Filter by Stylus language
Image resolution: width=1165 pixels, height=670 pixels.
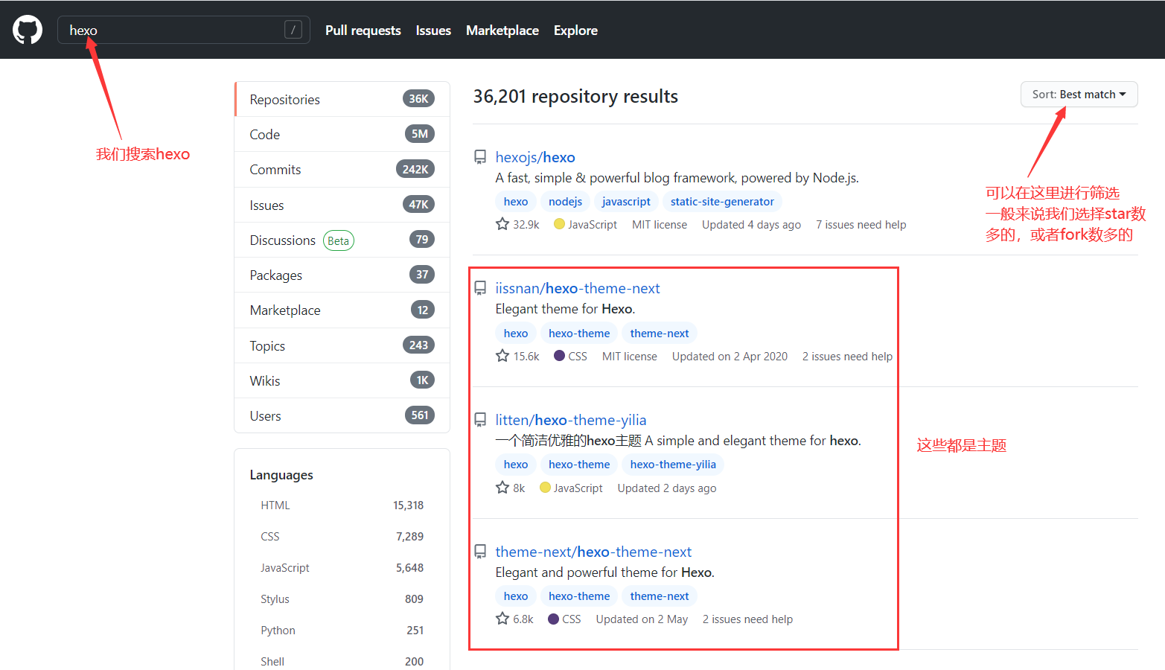pos(342,599)
